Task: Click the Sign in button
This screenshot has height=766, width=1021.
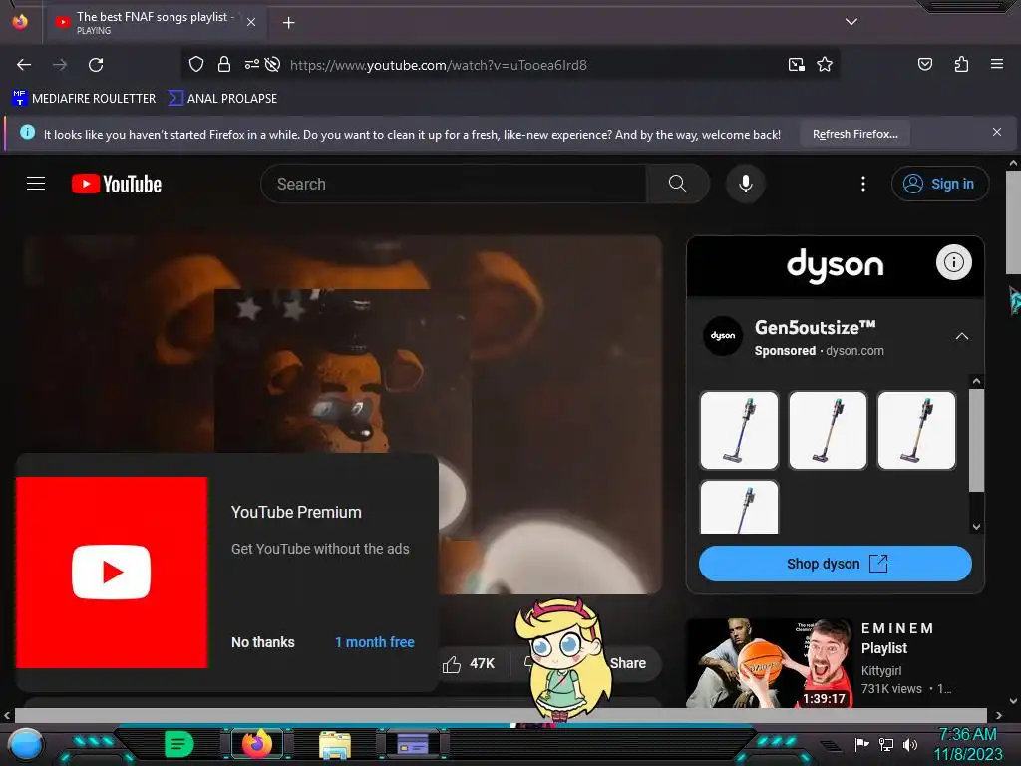Action: click(x=940, y=184)
